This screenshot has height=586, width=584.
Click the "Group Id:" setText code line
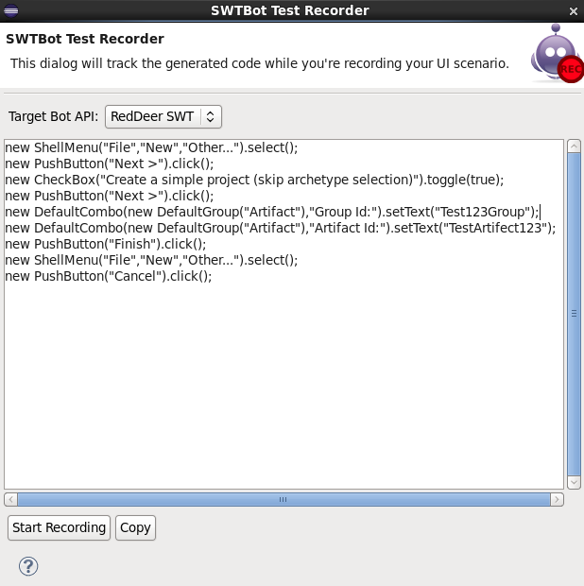pos(271,212)
